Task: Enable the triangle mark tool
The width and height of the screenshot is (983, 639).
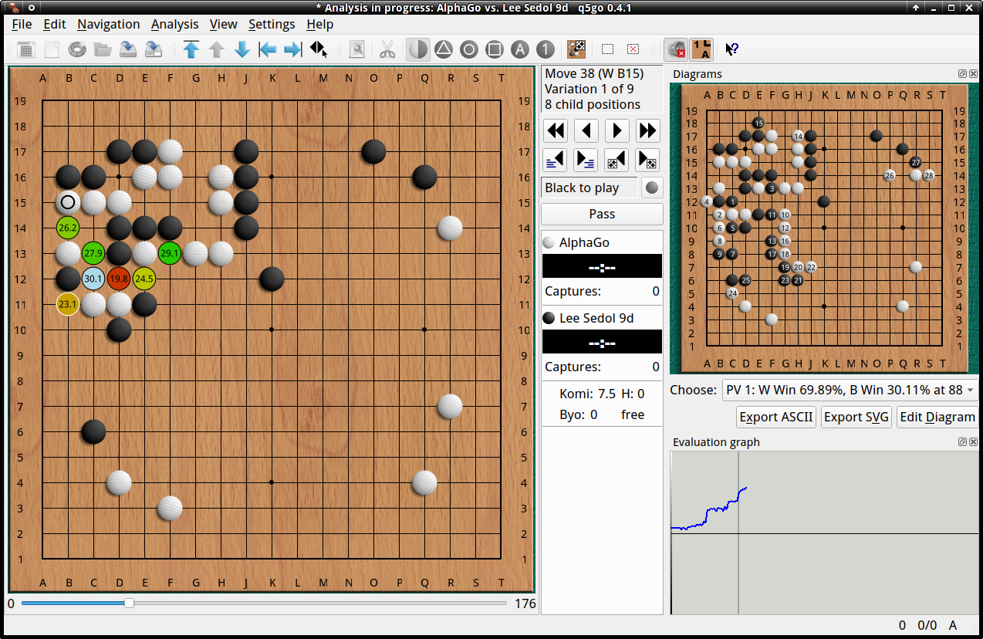Action: coord(443,49)
